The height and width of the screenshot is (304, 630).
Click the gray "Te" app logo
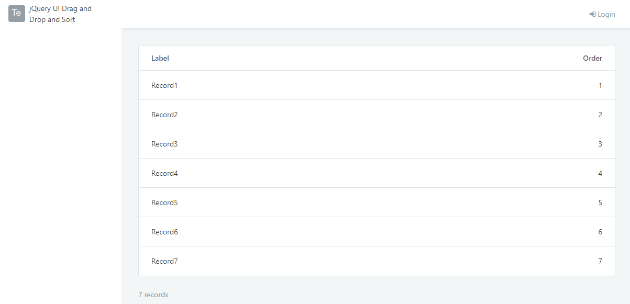pos(17,14)
